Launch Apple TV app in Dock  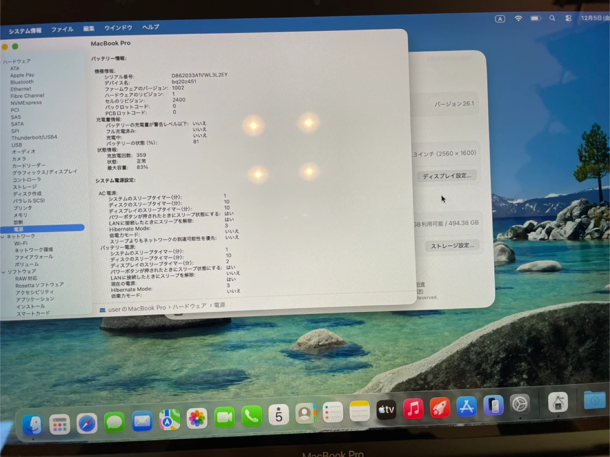[x=386, y=410]
